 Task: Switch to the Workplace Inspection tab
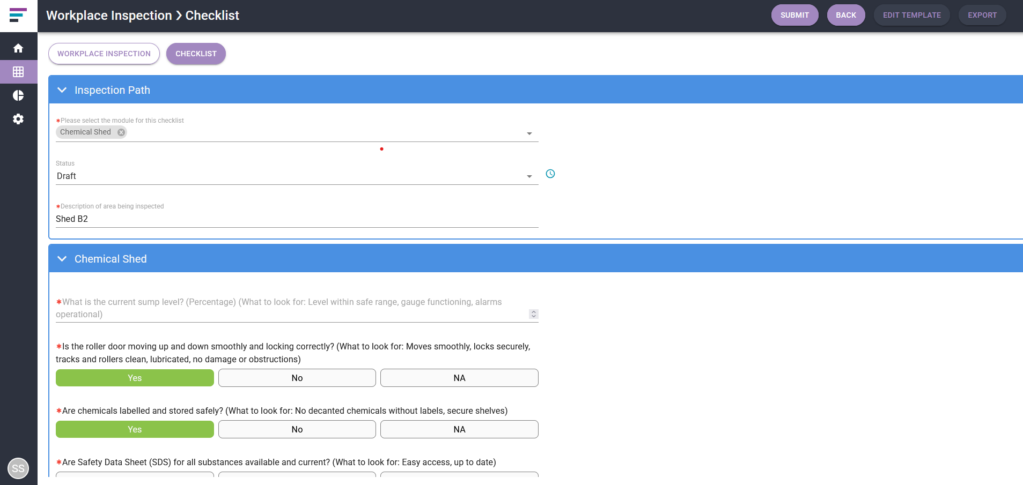[104, 54]
